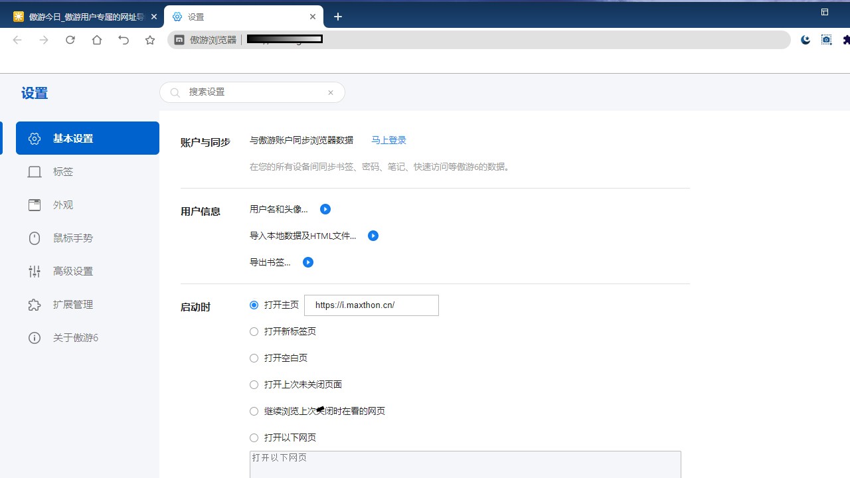Click the undo closed tab icon

point(124,40)
